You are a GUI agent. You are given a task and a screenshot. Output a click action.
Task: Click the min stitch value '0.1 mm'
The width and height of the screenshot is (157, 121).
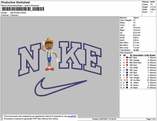(x=136, y=45)
